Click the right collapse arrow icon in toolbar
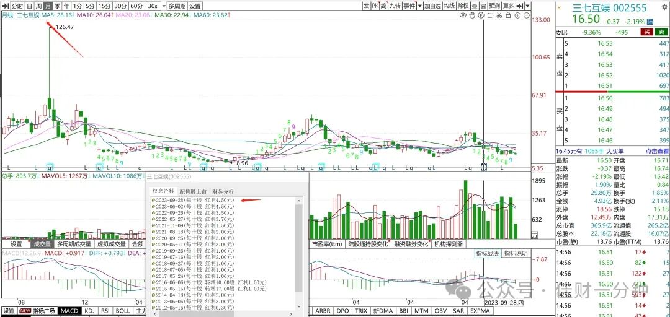 (520, 6)
